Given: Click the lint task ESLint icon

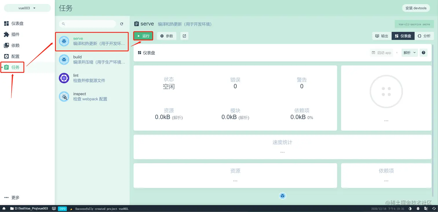Looking at the screenshot, I should click(x=64, y=78).
